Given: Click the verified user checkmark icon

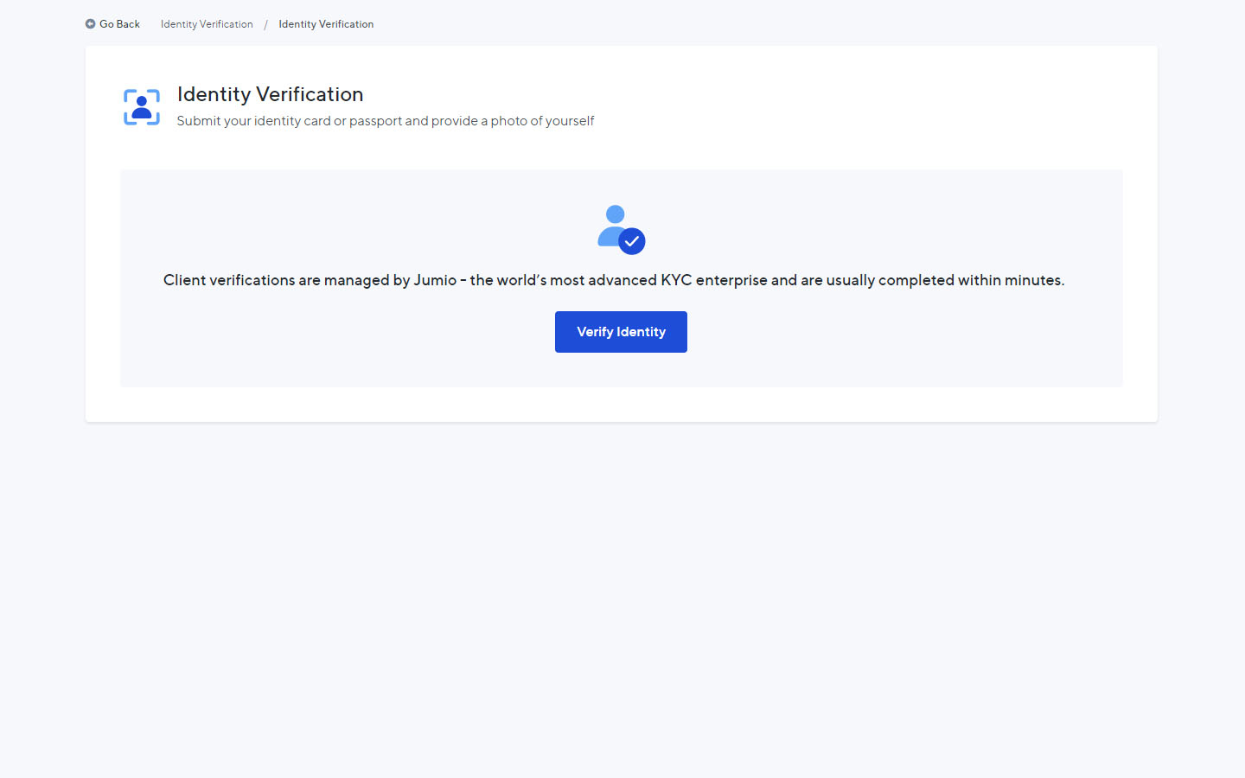Looking at the screenshot, I should (621, 230).
